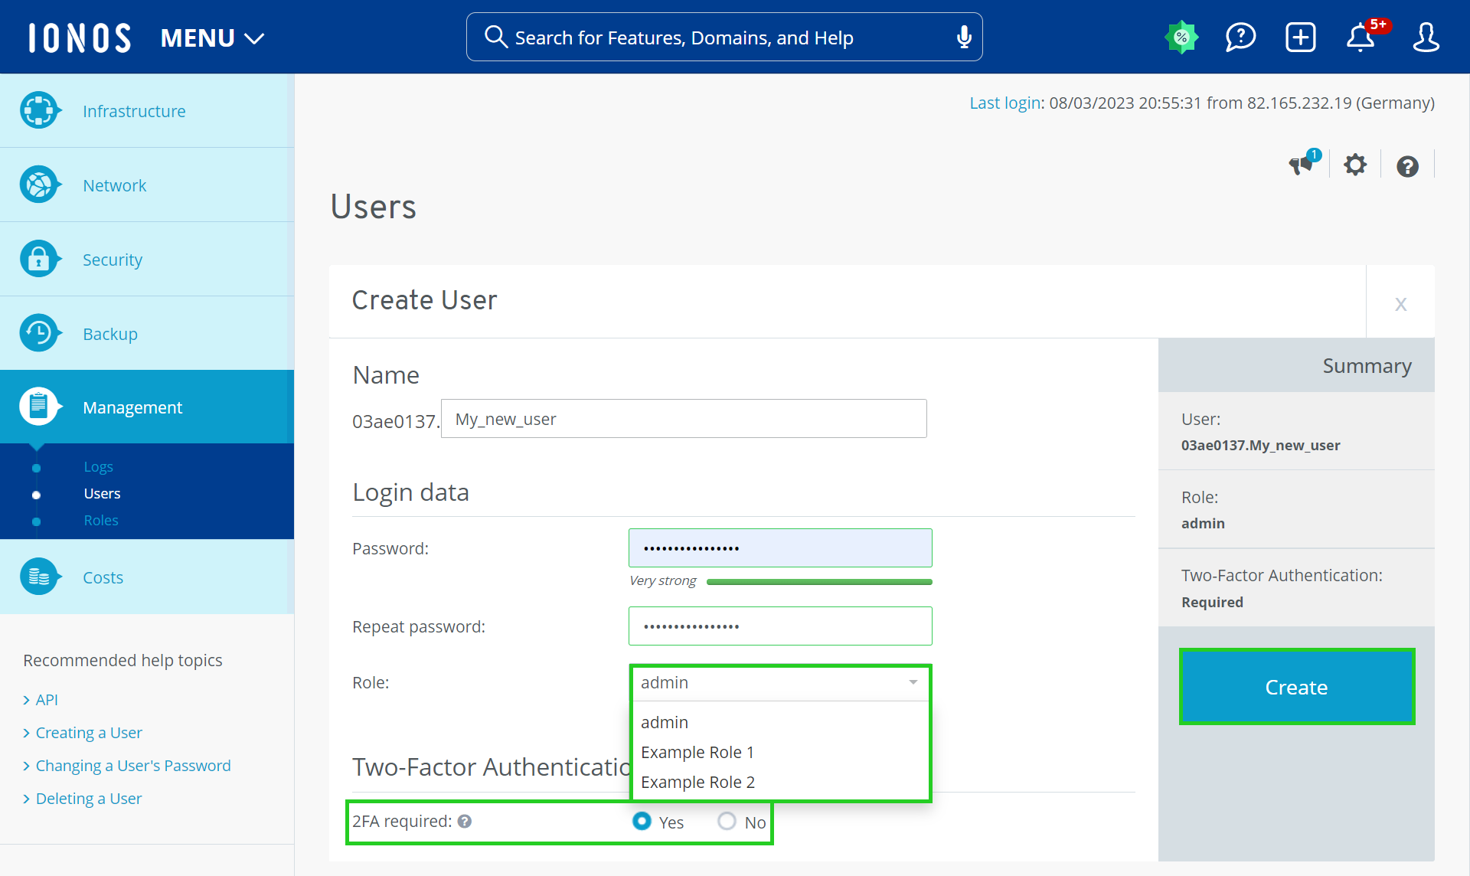Open the Creating a User help link
Image resolution: width=1470 pixels, height=876 pixels.
(x=89, y=733)
